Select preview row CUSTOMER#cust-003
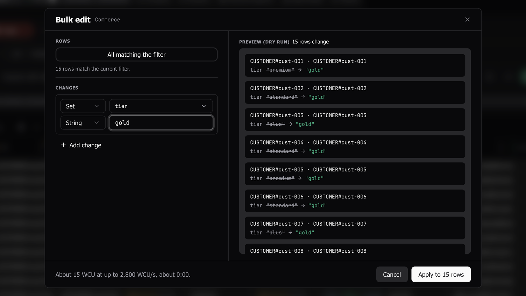The width and height of the screenshot is (526, 296). point(355,120)
